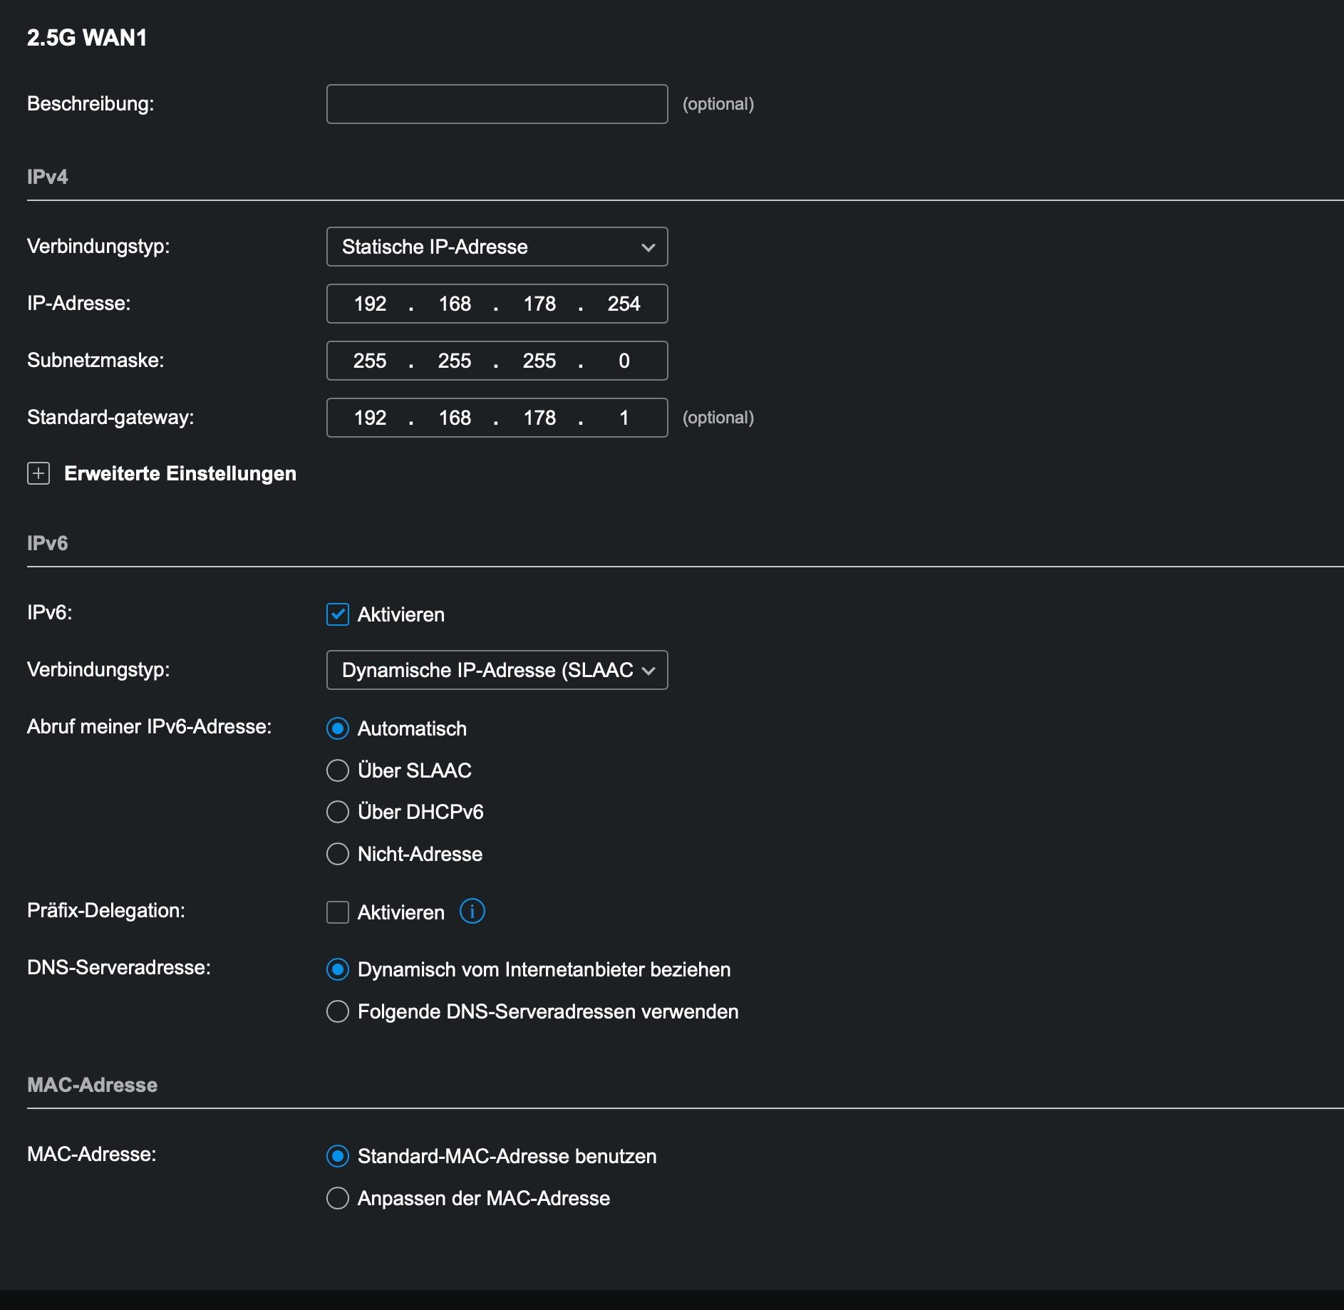The image size is (1344, 1310).
Task: Click the MAC-Adresse section heading
Action: [93, 1085]
